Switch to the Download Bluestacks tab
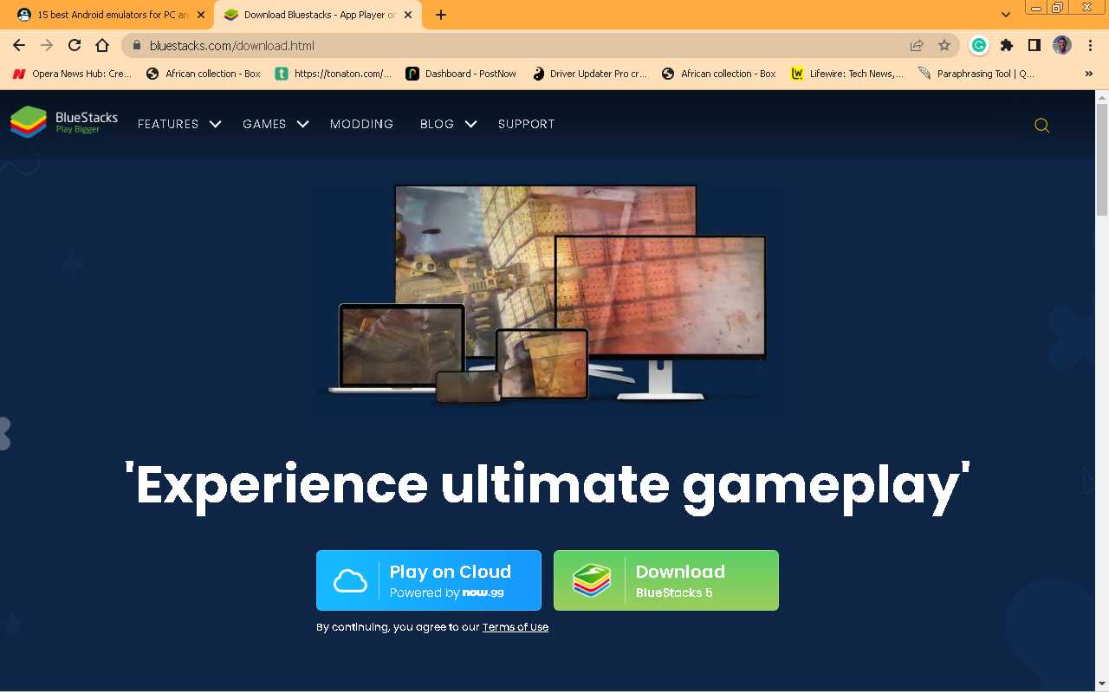The height and width of the screenshot is (693, 1109). click(316, 15)
